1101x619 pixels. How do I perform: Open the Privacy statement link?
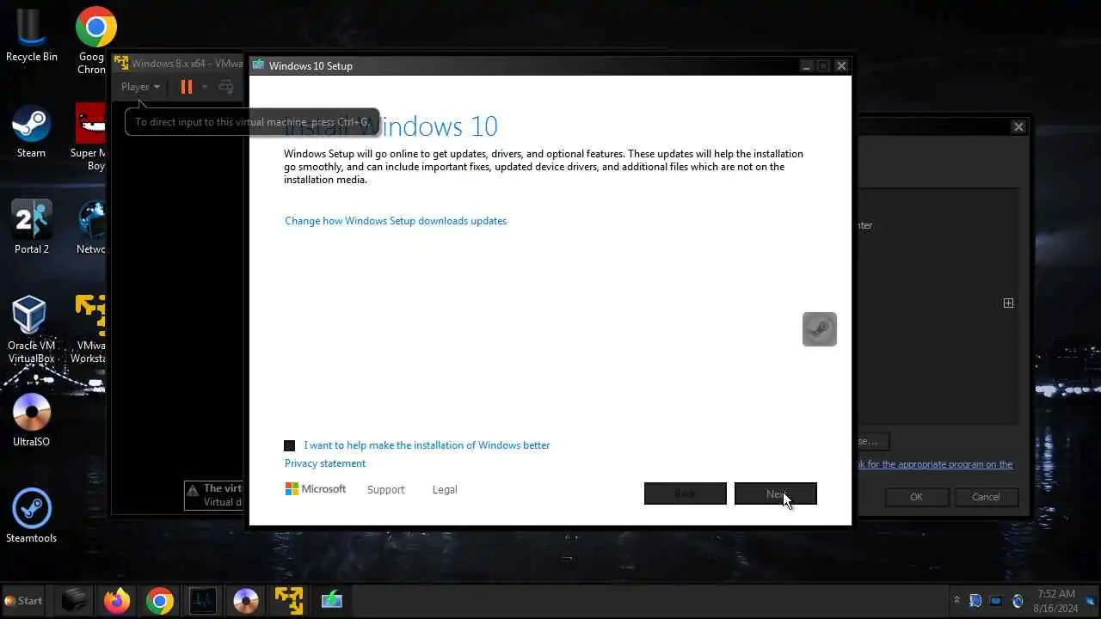(325, 463)
